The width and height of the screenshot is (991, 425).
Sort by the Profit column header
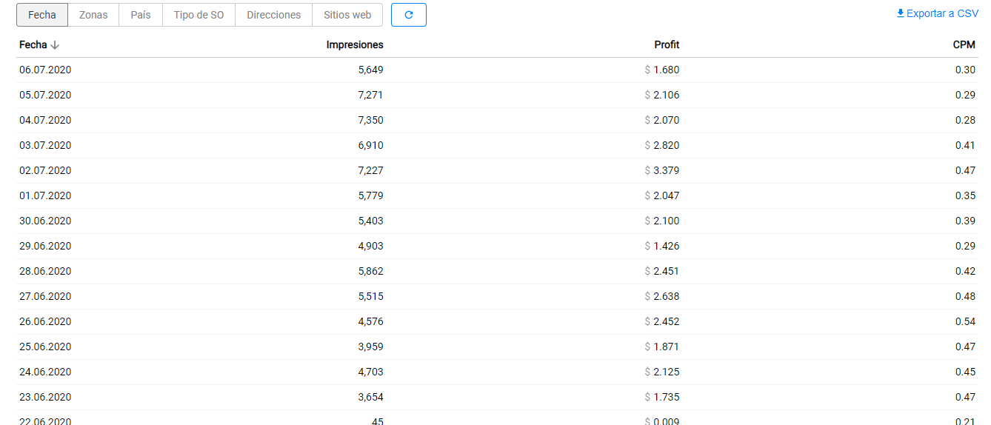(x=667, y=45)
